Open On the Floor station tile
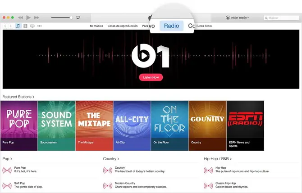 [x=169, y=126]
